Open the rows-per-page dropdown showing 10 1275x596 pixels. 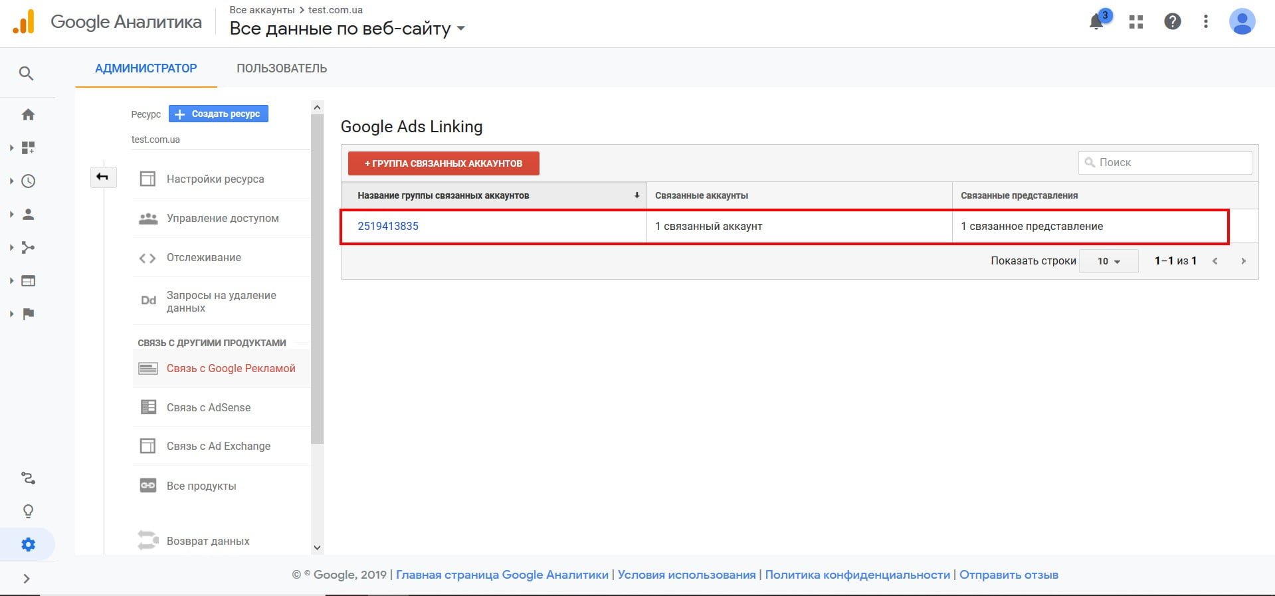(1108, 261)
